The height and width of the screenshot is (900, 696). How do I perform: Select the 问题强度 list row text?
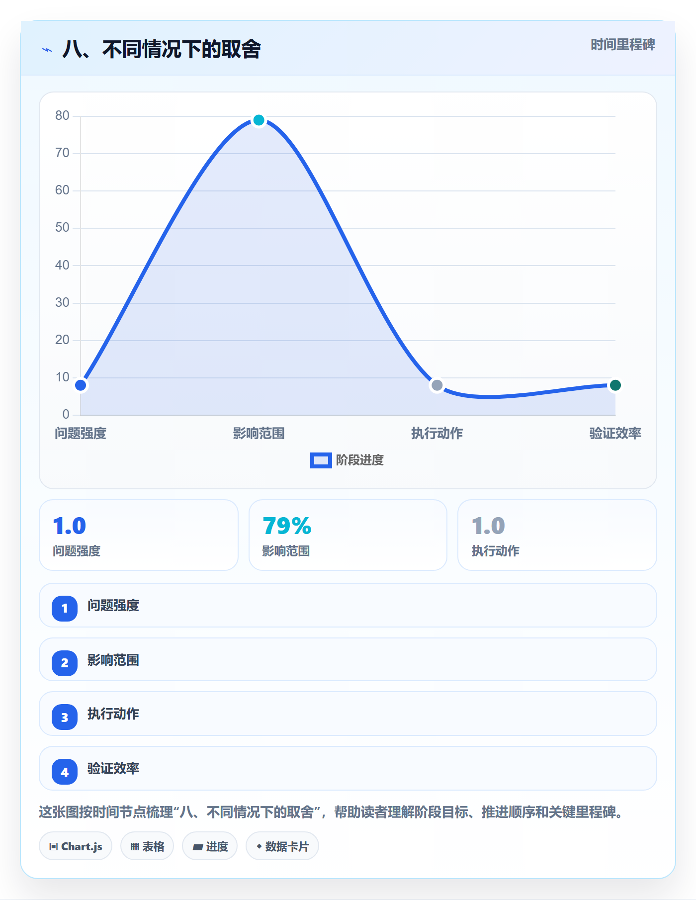point(113,606)
